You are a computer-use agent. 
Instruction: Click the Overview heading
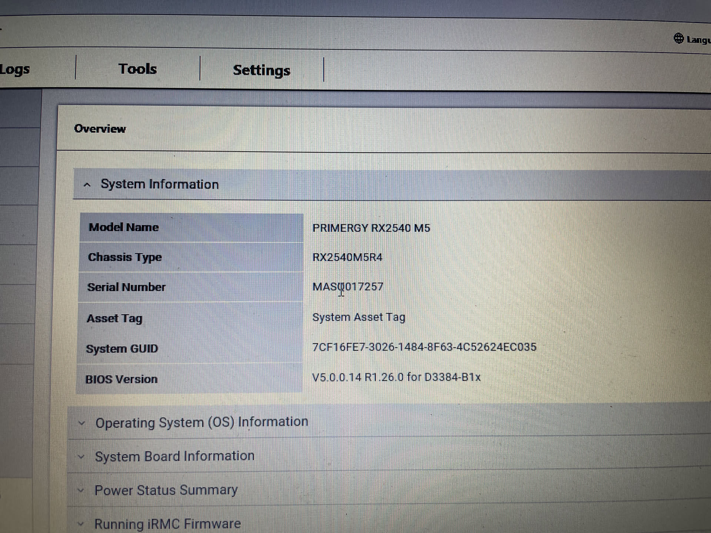pos(100,128)
